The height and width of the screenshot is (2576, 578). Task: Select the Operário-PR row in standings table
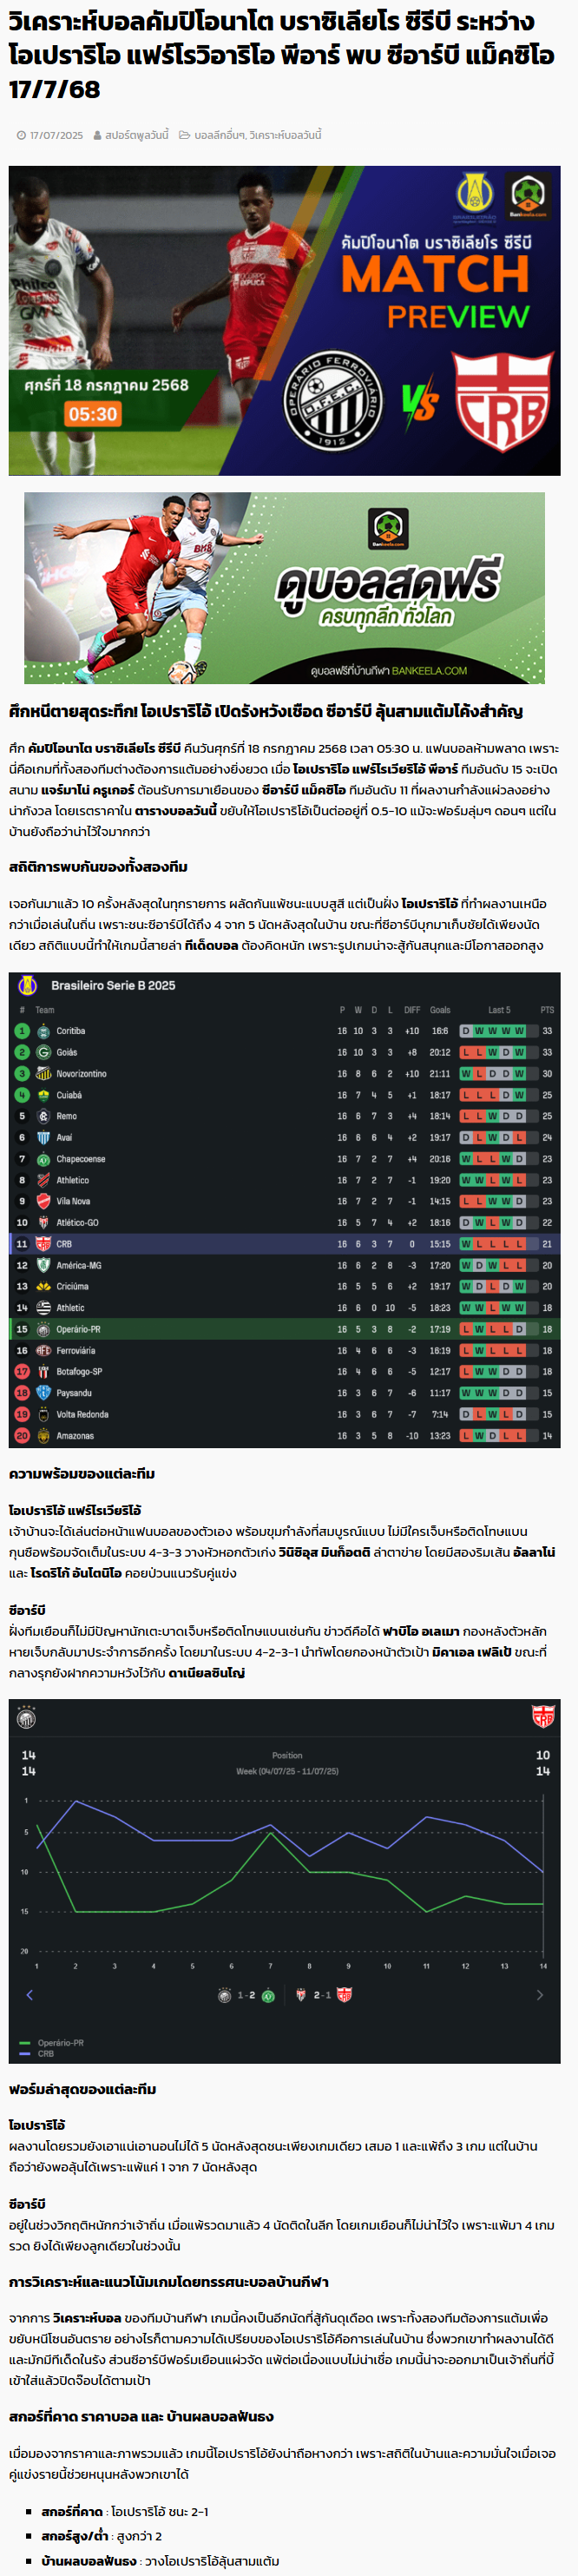pyautogui.click(x=284, y=1329)
